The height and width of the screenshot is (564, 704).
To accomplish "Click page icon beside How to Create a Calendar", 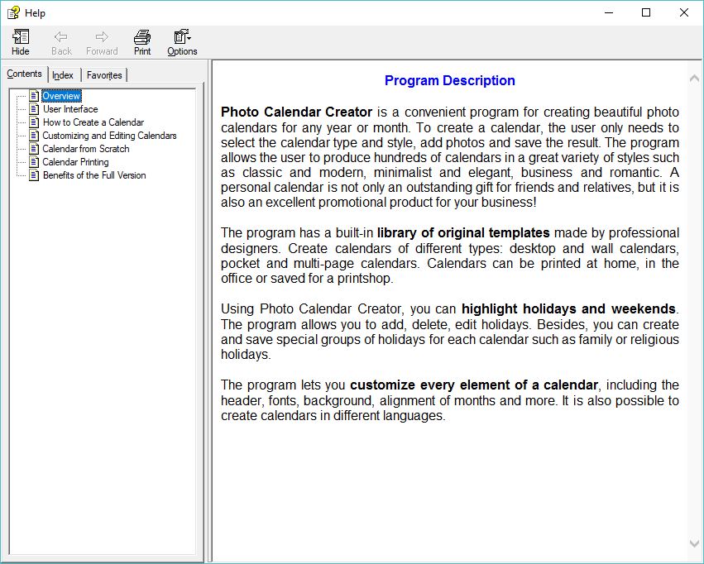I will click(34, 122).
